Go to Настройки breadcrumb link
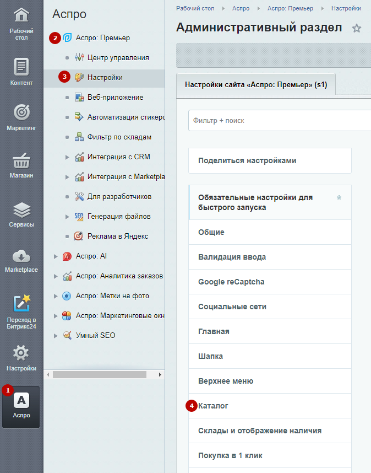 [346, 8]
